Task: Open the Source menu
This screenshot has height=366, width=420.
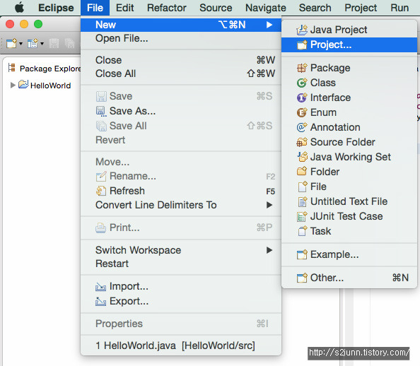Action: pyautogui.click(x=216, y=8)
